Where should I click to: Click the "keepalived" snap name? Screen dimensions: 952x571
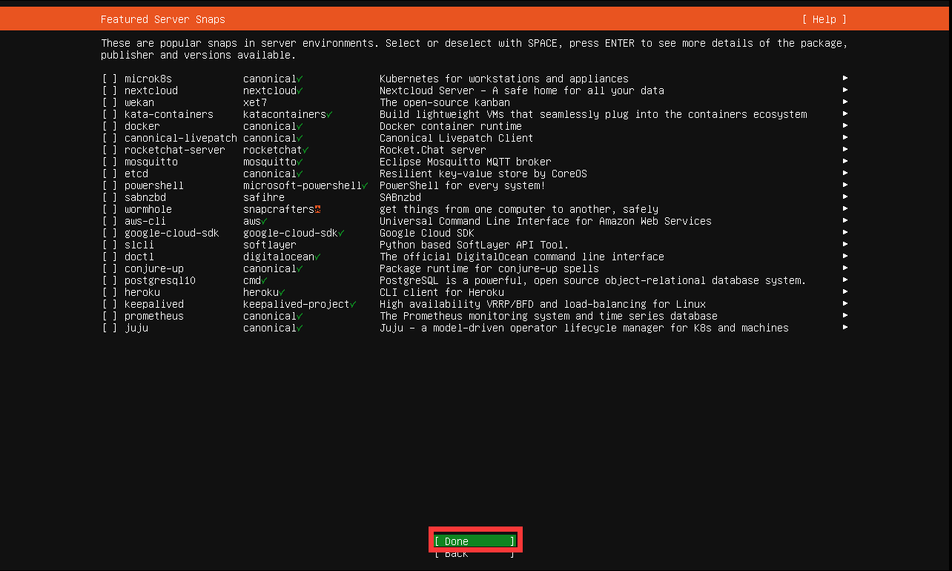pyautogui.click(x=154, y=304)
